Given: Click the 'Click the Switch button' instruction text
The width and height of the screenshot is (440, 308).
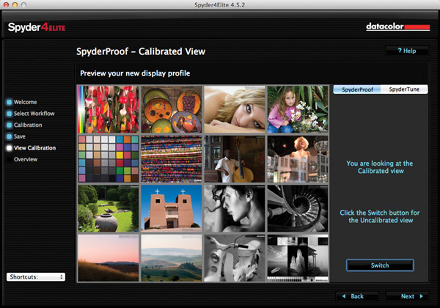Looking at the screenshot, I should coord(380,216).
